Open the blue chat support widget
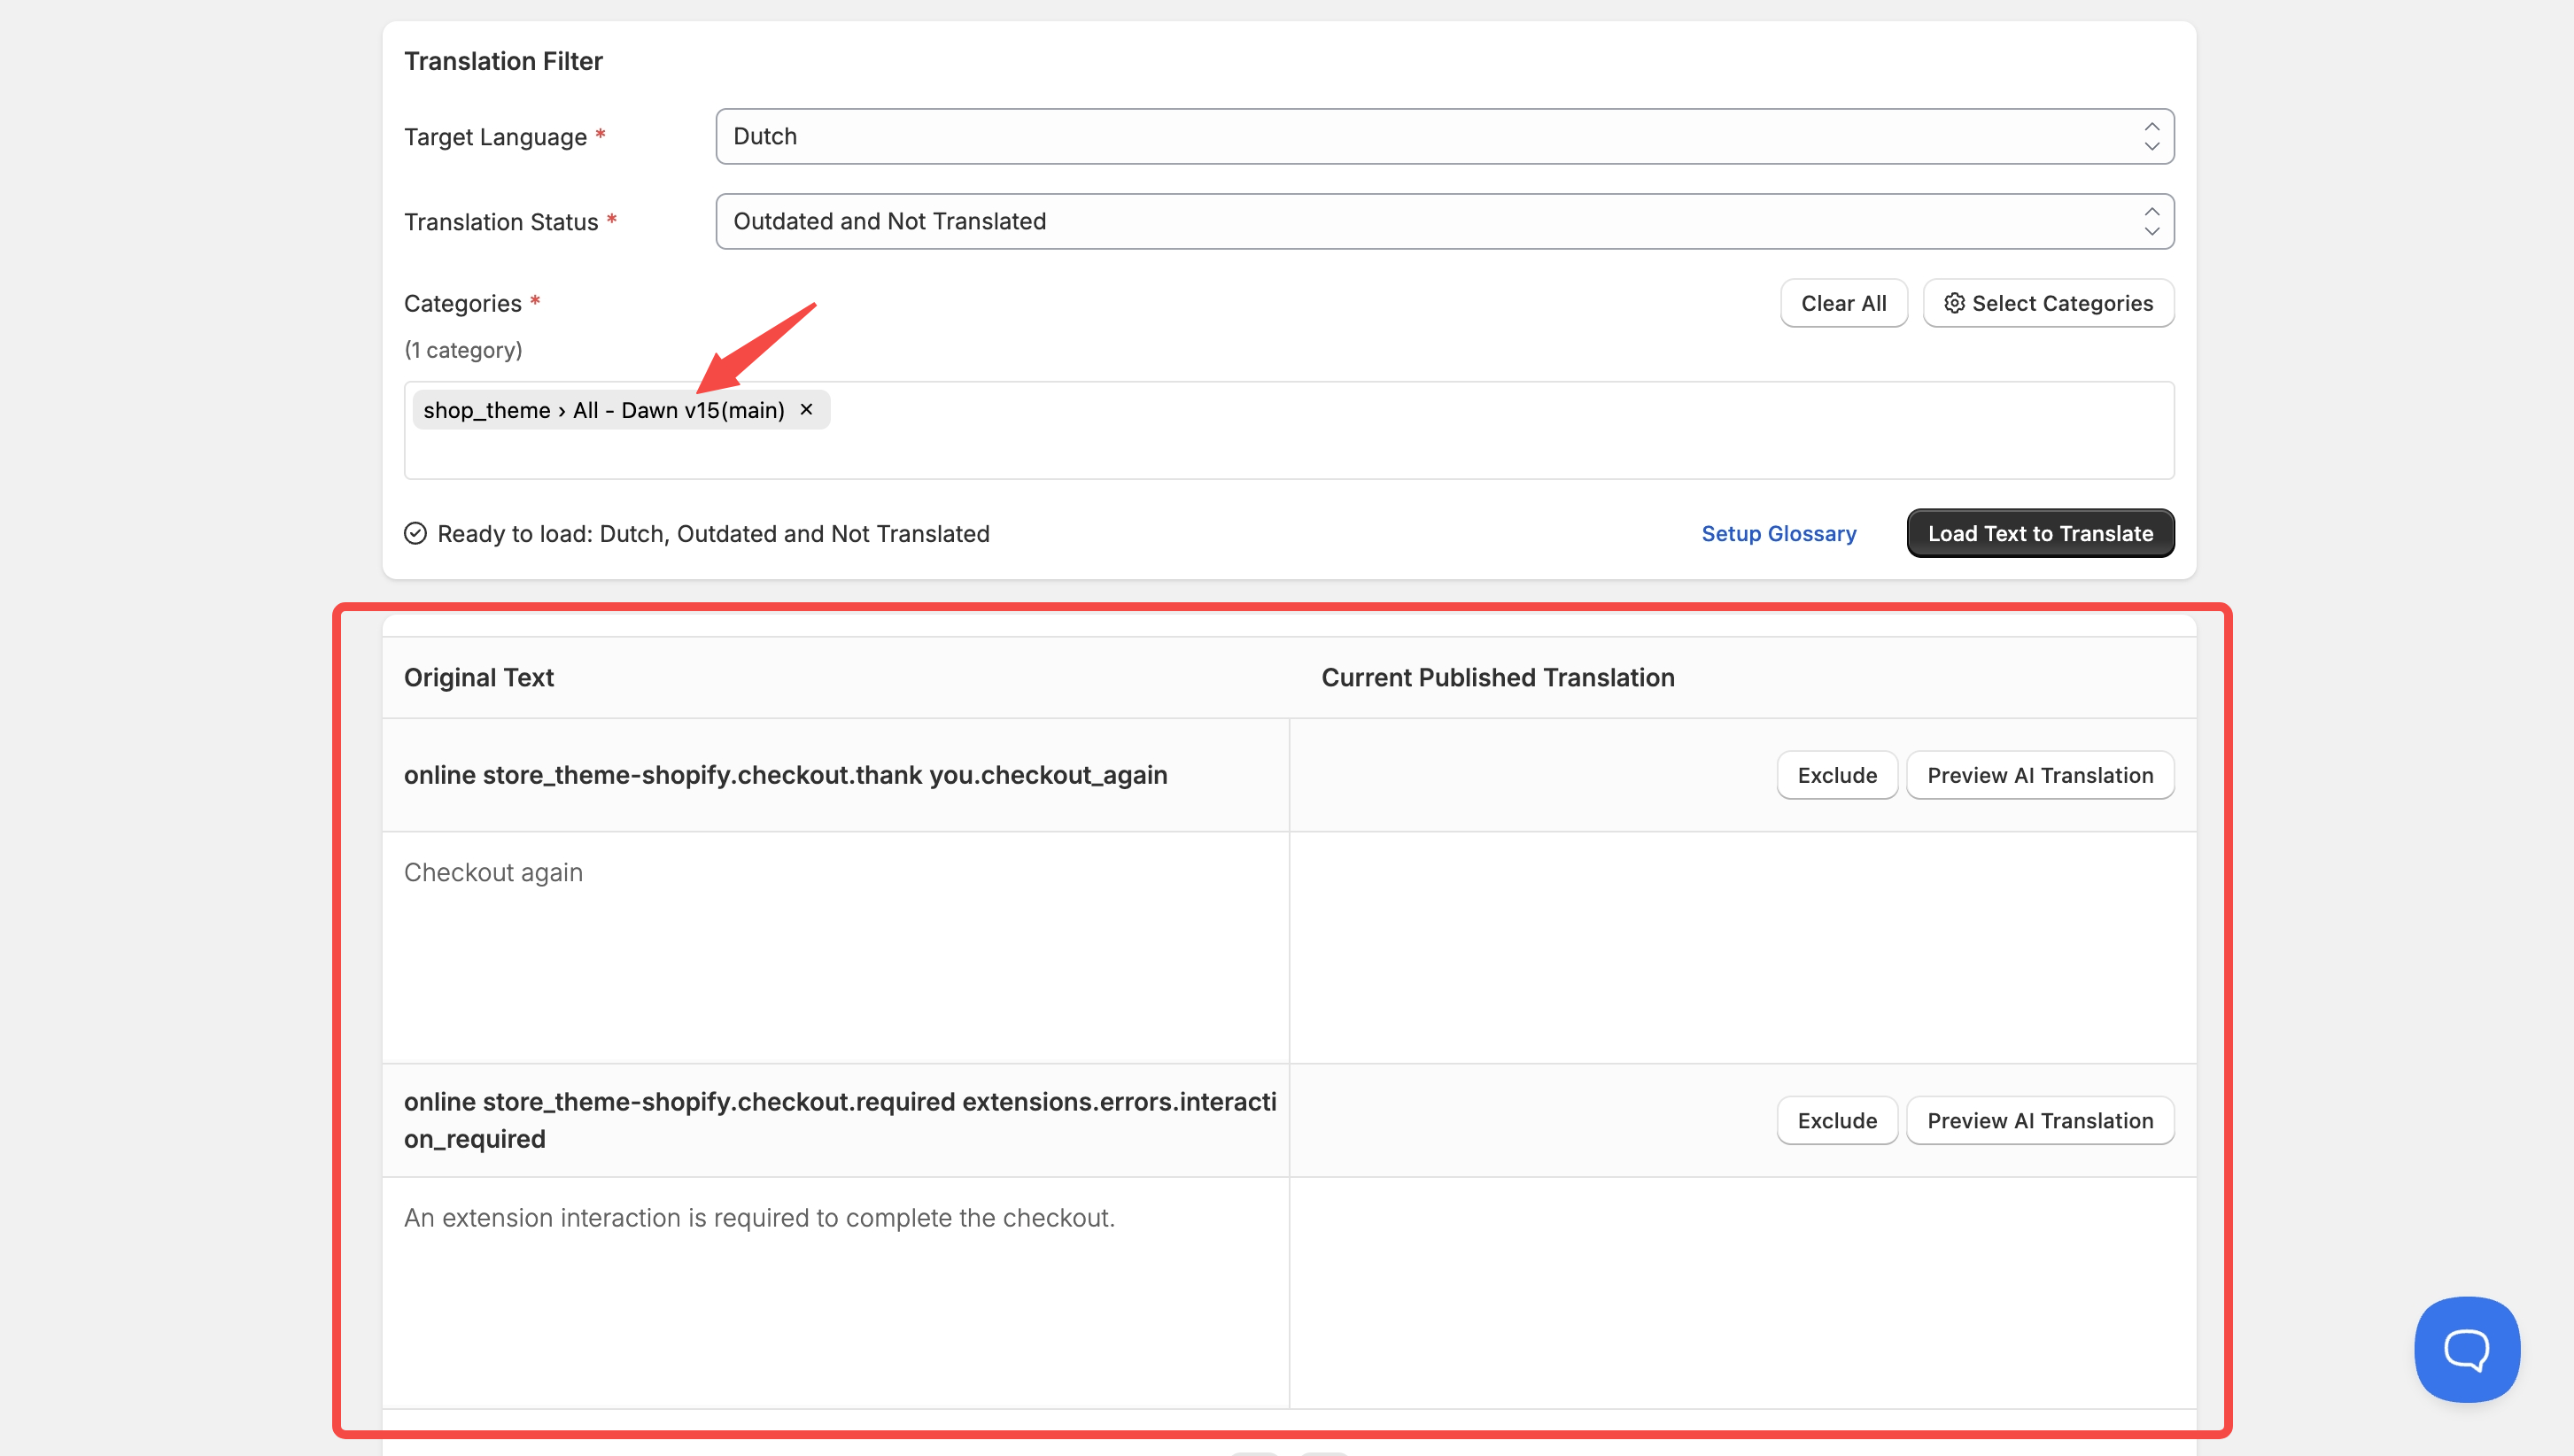Screen dimensions: 2574x1456 coord(2466,1349)
